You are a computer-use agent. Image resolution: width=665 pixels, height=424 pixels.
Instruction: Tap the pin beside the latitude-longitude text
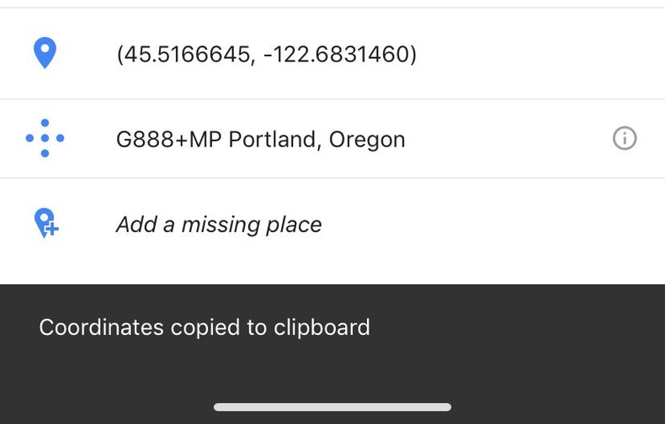tap(45, 53)
